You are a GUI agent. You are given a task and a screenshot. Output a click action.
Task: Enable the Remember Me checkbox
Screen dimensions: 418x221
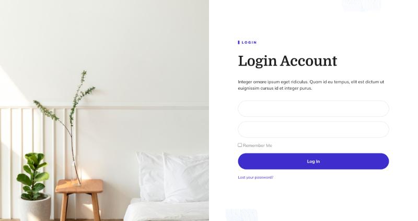240,145
